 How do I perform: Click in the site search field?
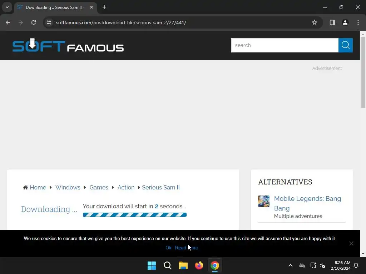click(x=285, y=45)
